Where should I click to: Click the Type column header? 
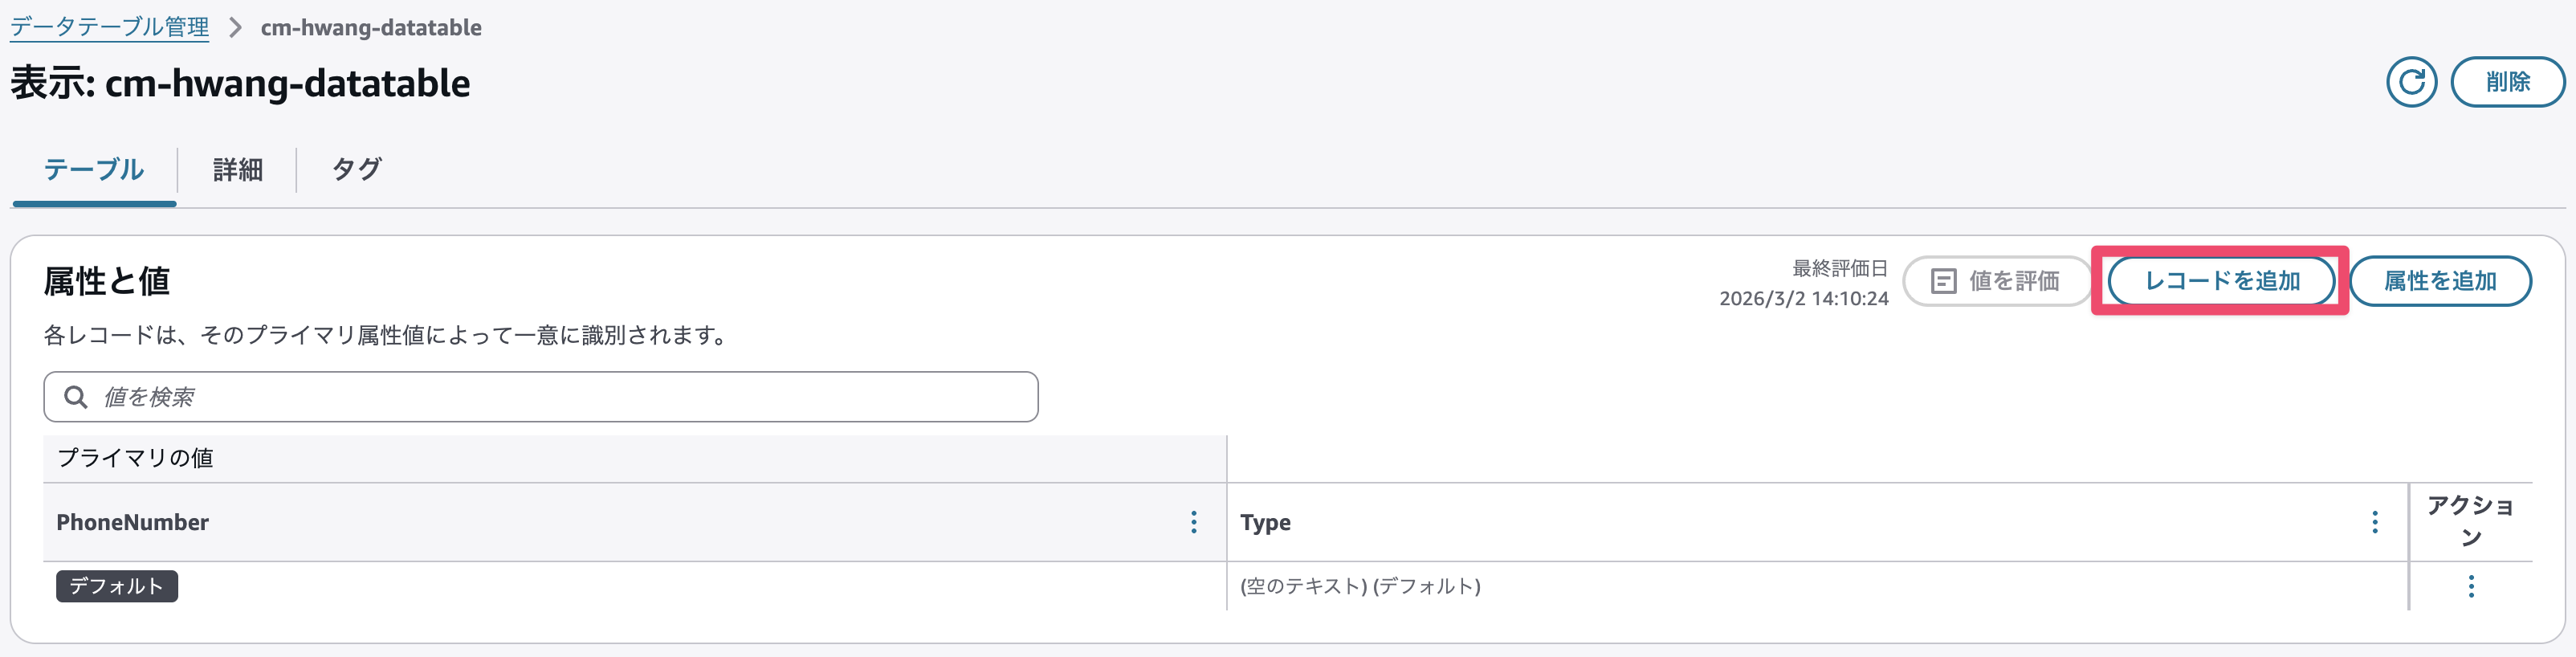pyautogui.click(x=1265, y=522)
